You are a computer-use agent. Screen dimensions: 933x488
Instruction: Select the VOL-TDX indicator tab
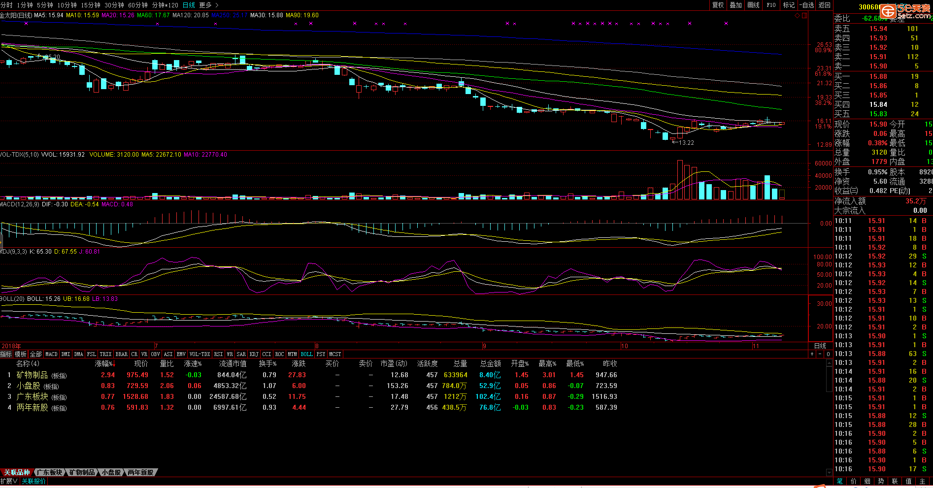click(200, 354)
